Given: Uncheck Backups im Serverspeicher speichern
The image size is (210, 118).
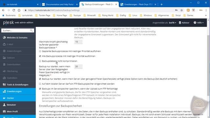Looking at the screenshot, I should 40,88.
